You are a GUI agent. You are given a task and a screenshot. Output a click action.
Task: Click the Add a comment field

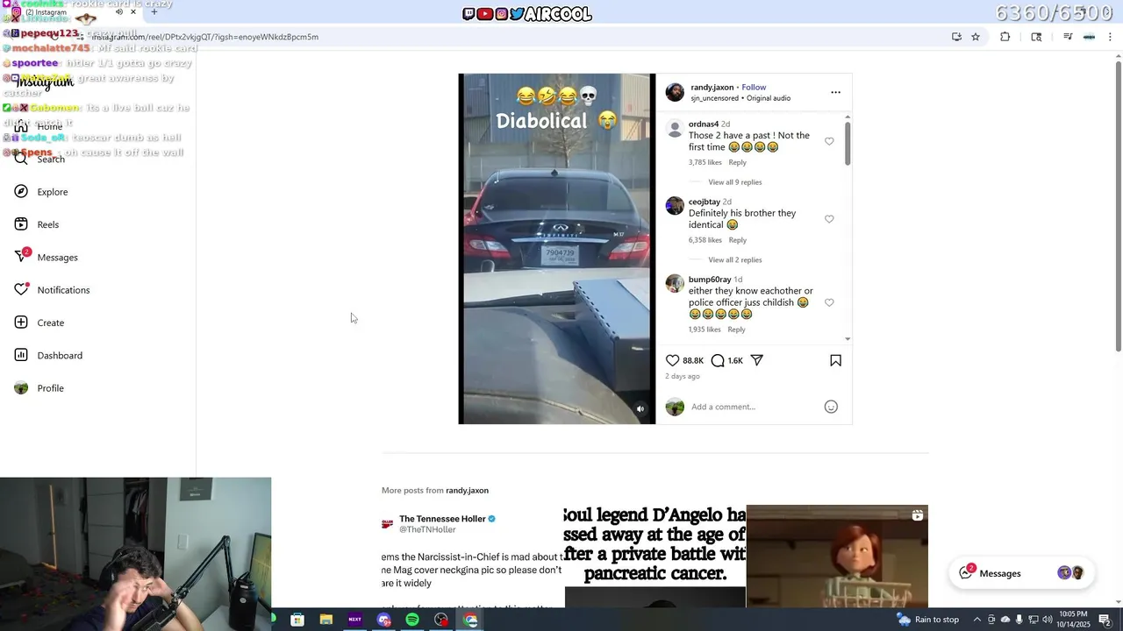(755, 407)
